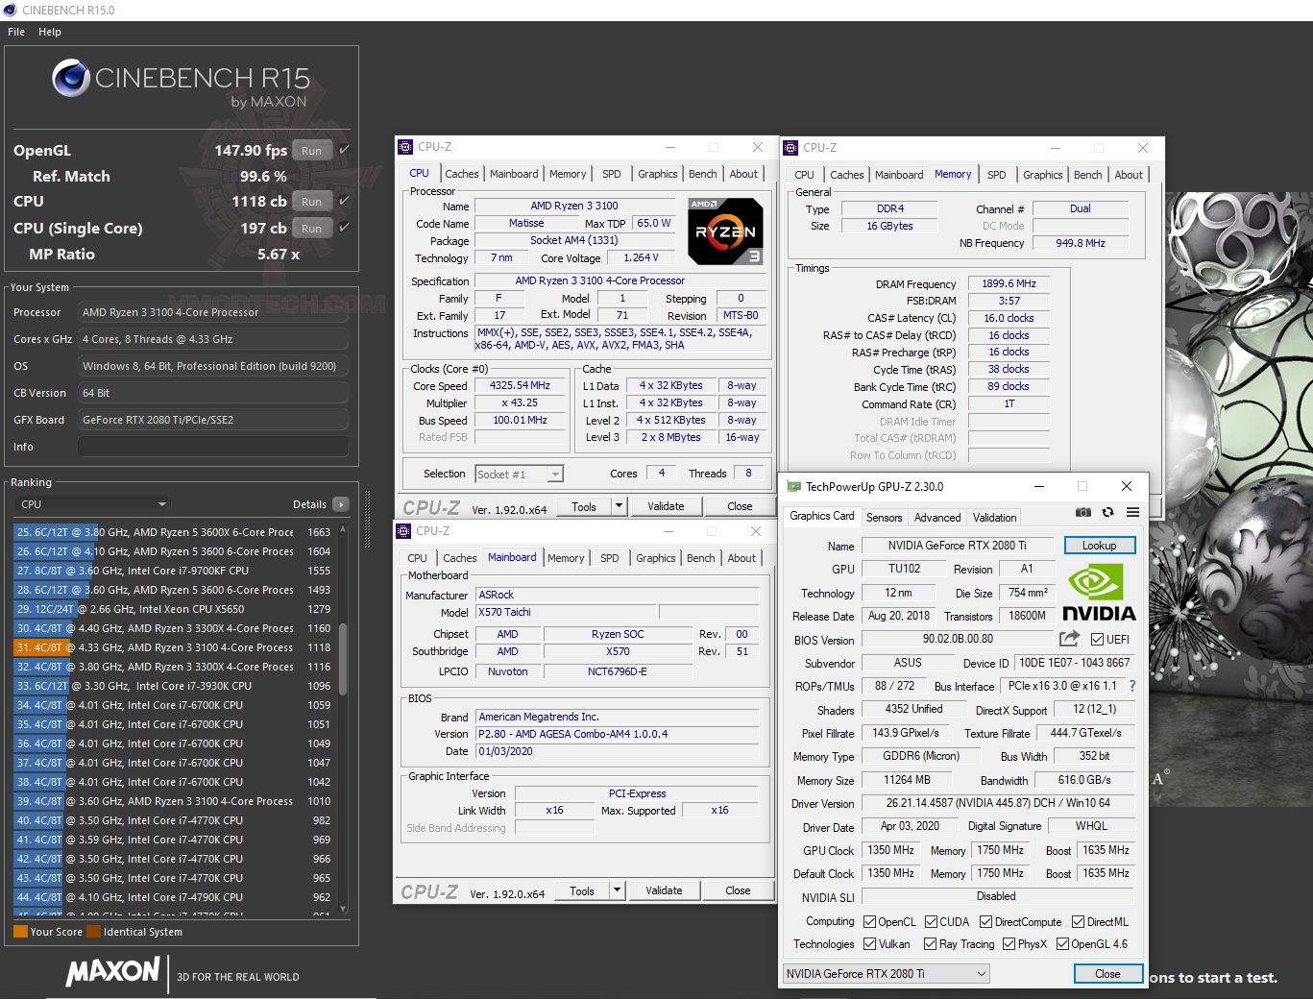Click Core Speed value 4325.54 MHz

520,385
